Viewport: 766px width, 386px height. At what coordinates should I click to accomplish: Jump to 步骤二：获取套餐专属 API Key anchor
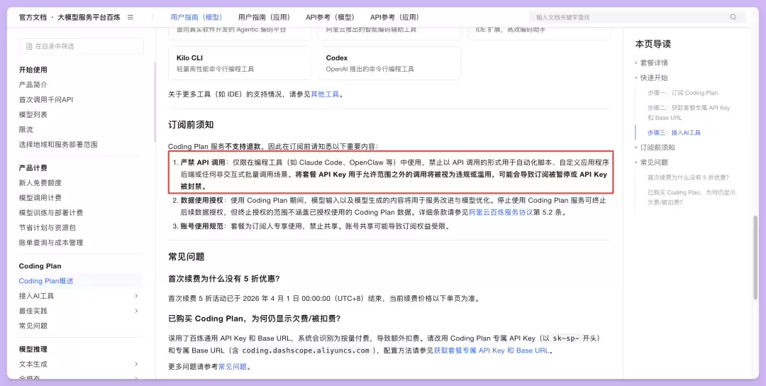tap(689, 112)
